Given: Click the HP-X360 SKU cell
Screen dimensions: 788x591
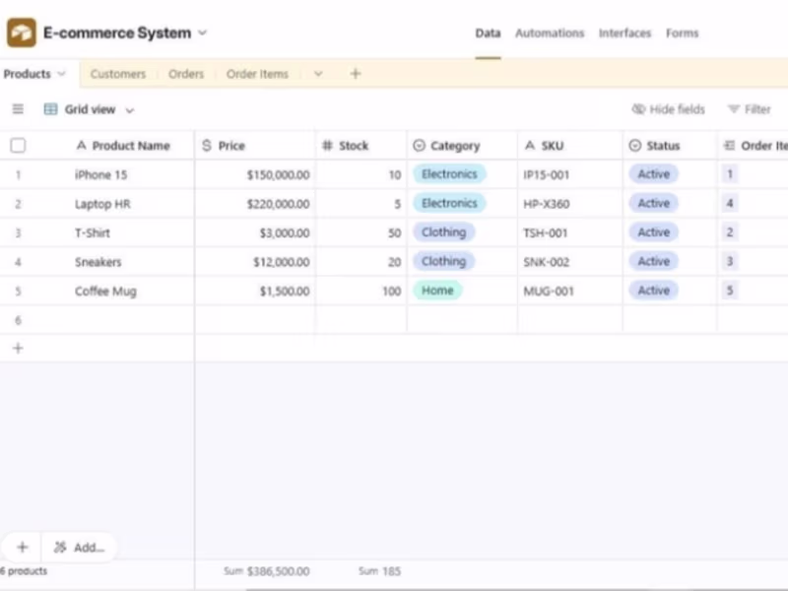Looking at the screenshot, I should pyautogui.click(x=570, y=204).
